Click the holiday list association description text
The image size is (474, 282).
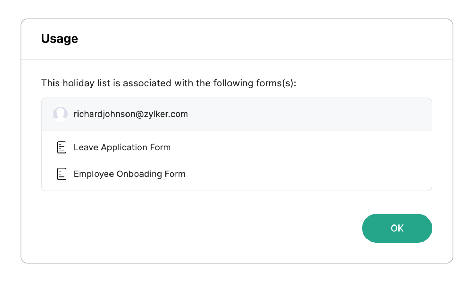pos(169,83)
